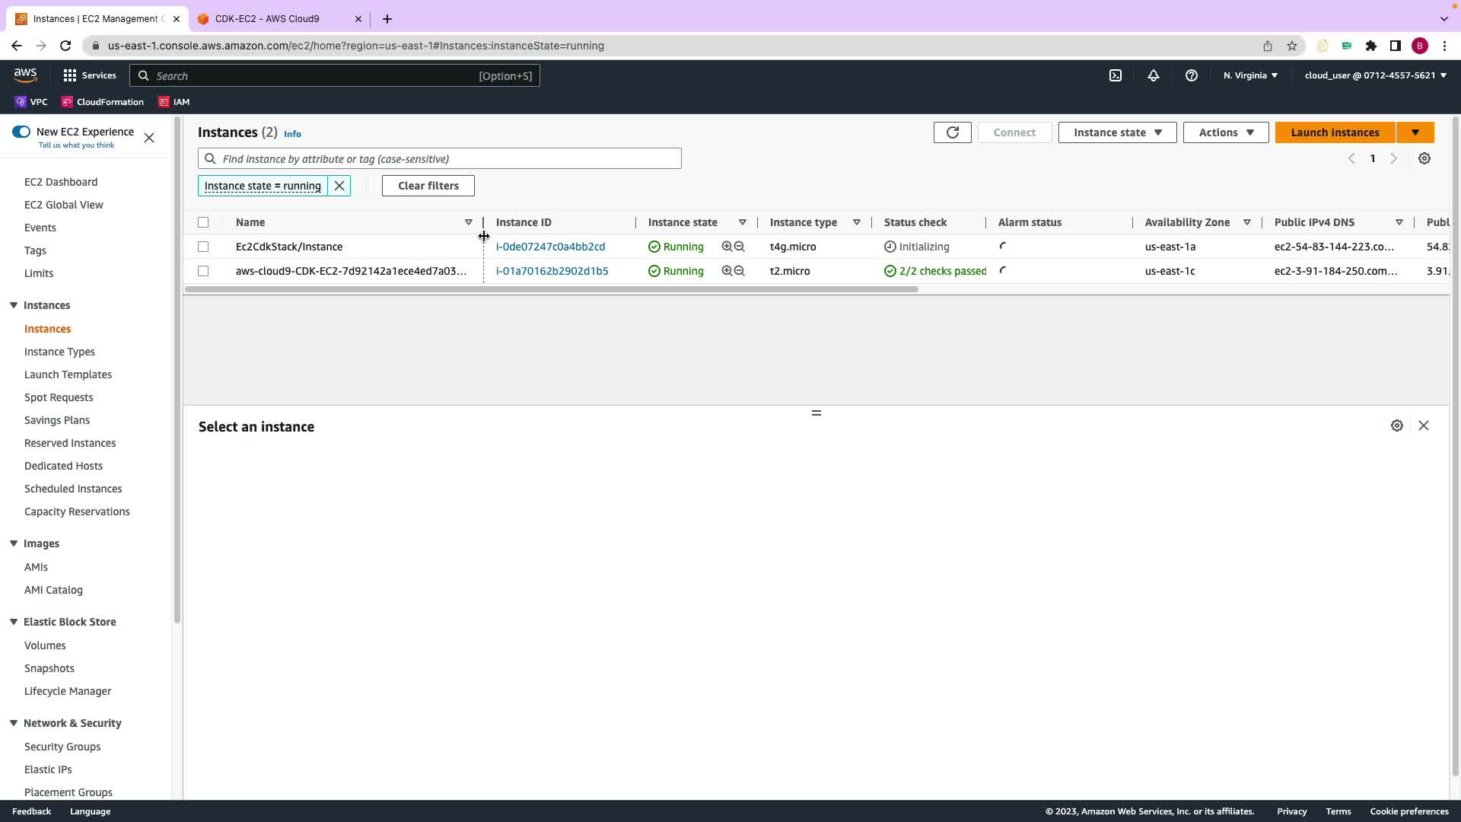Toggle the New EC2 Experience switch
1461x822 pixels.
point(21,132)
